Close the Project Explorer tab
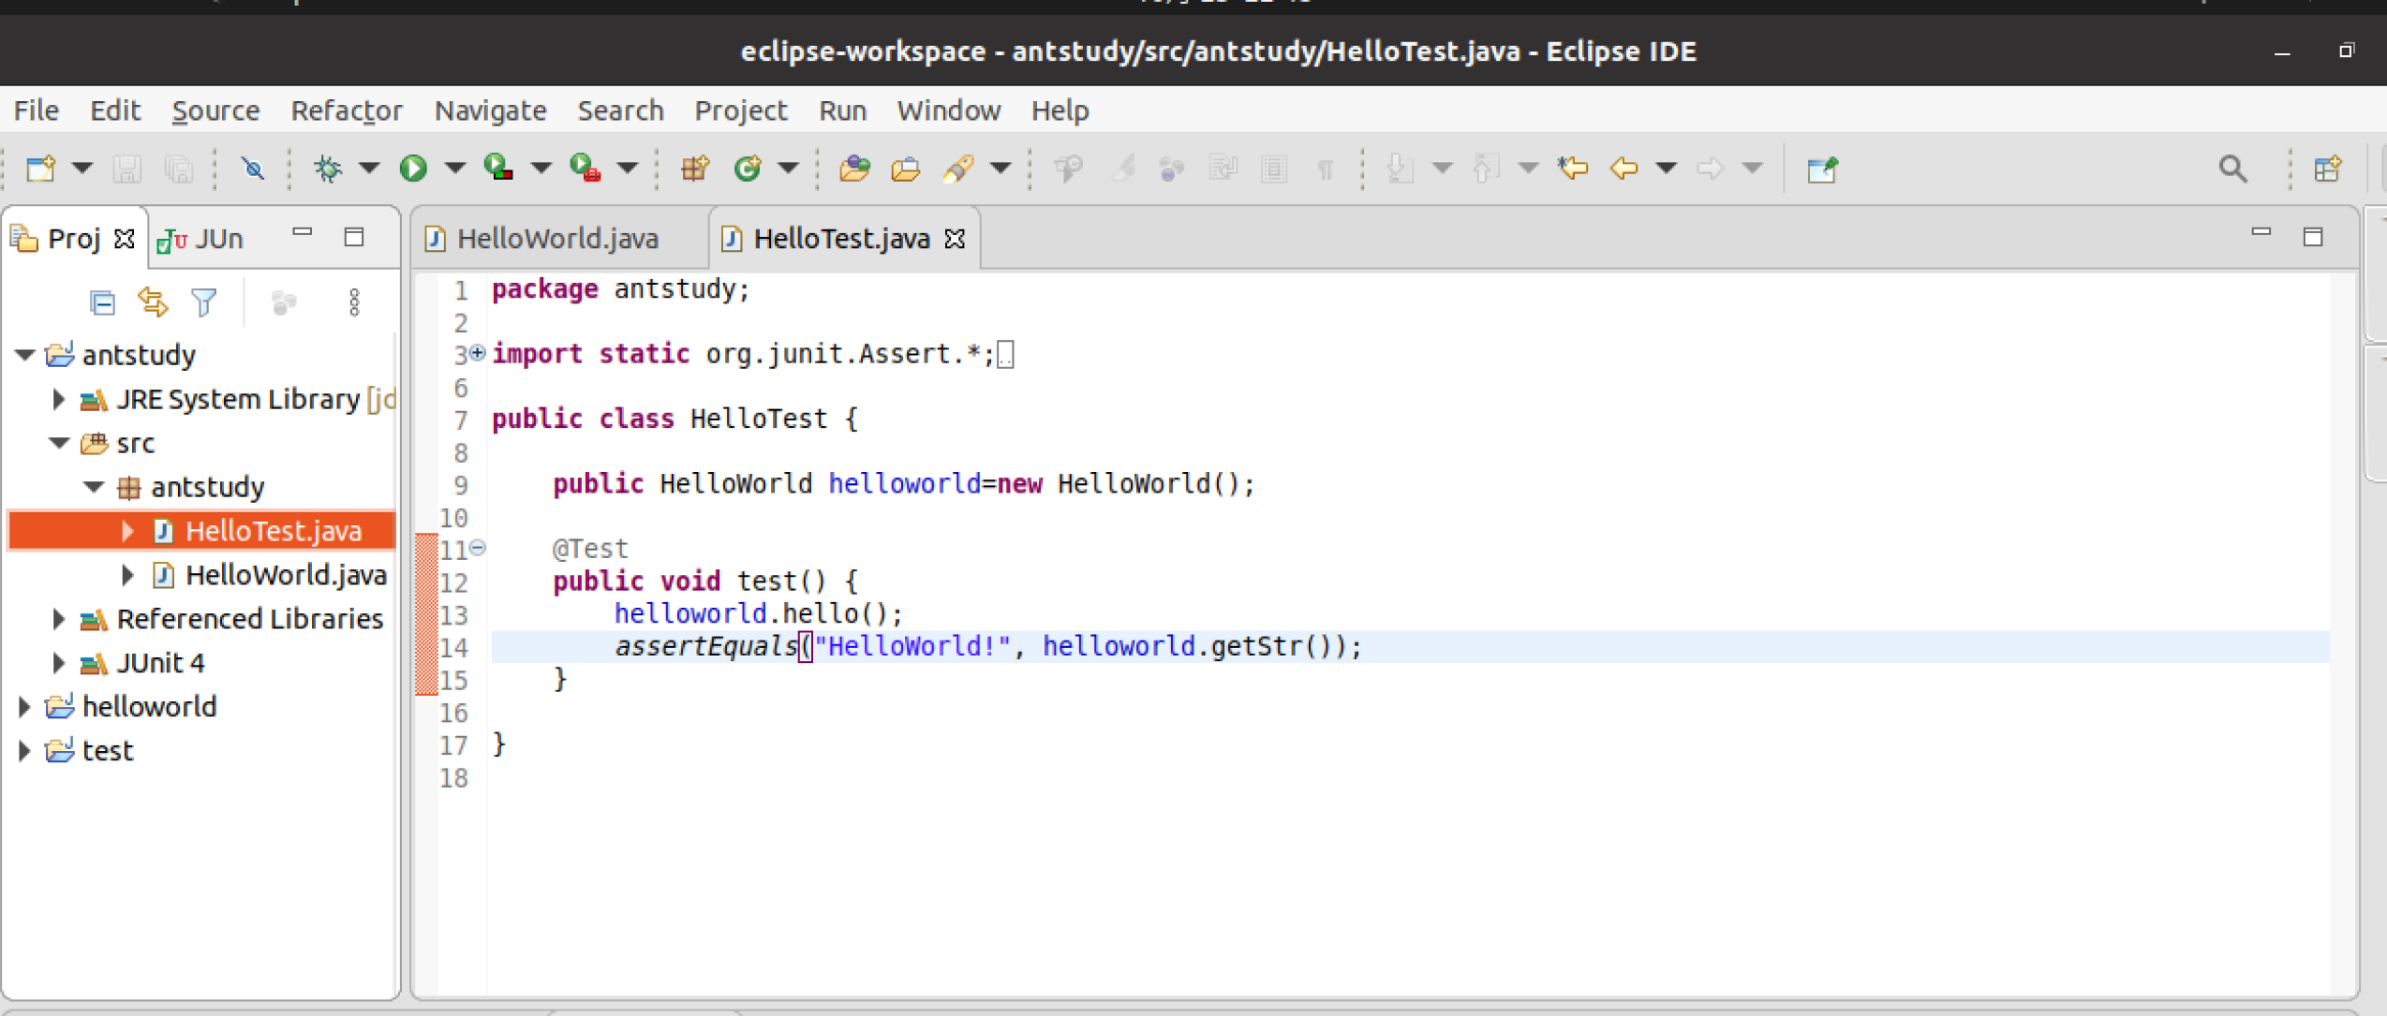 tap(124, 240)
